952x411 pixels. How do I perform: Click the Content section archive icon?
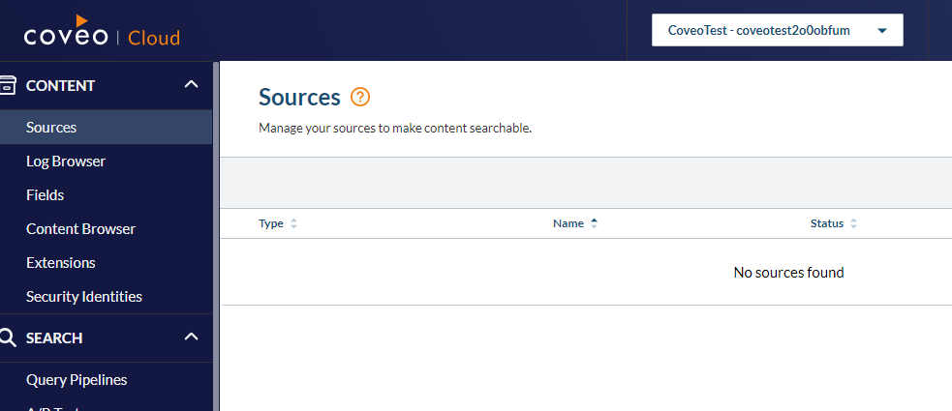(x=8, y=85)
